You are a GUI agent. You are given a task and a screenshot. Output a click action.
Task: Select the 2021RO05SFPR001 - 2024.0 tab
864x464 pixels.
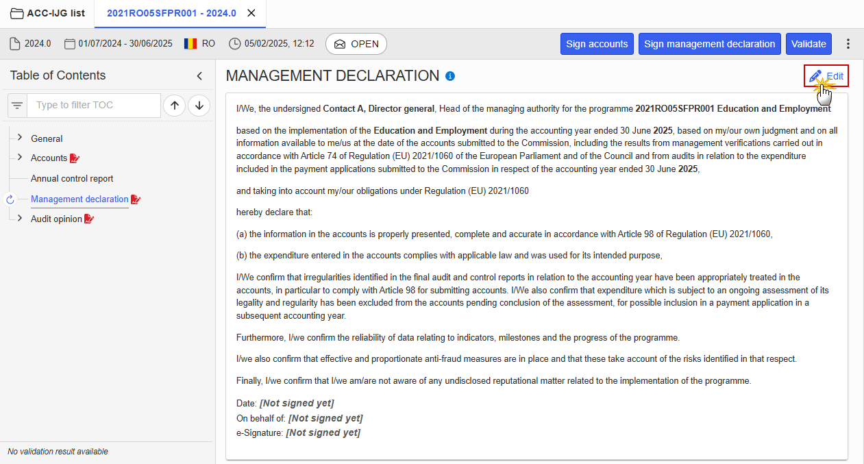(171, 13)
